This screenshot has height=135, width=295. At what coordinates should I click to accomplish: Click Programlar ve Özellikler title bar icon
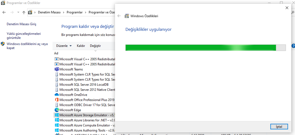pyautogui.click(x=3, y=3)
